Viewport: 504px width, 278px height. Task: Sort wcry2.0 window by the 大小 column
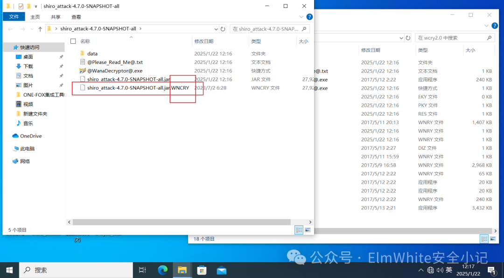[471, 50]
